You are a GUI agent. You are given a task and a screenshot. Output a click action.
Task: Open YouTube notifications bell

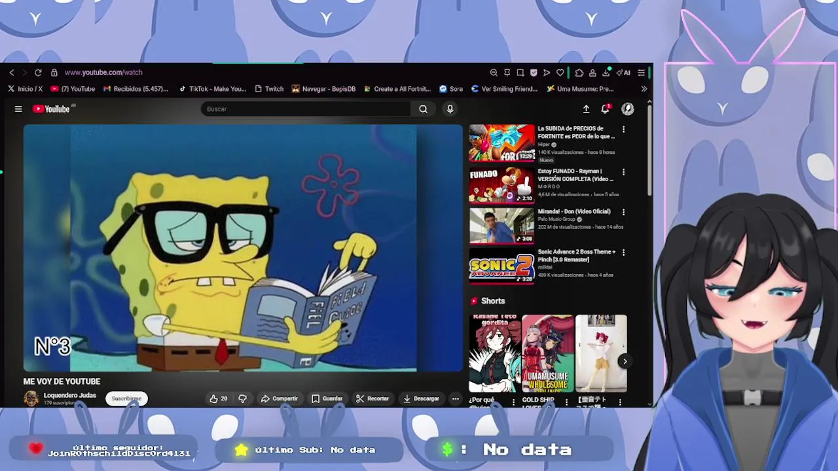pyautogui.click(x=606, y=109)
